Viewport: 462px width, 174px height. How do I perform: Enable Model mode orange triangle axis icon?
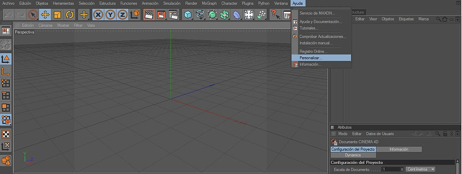pos(6,59)
